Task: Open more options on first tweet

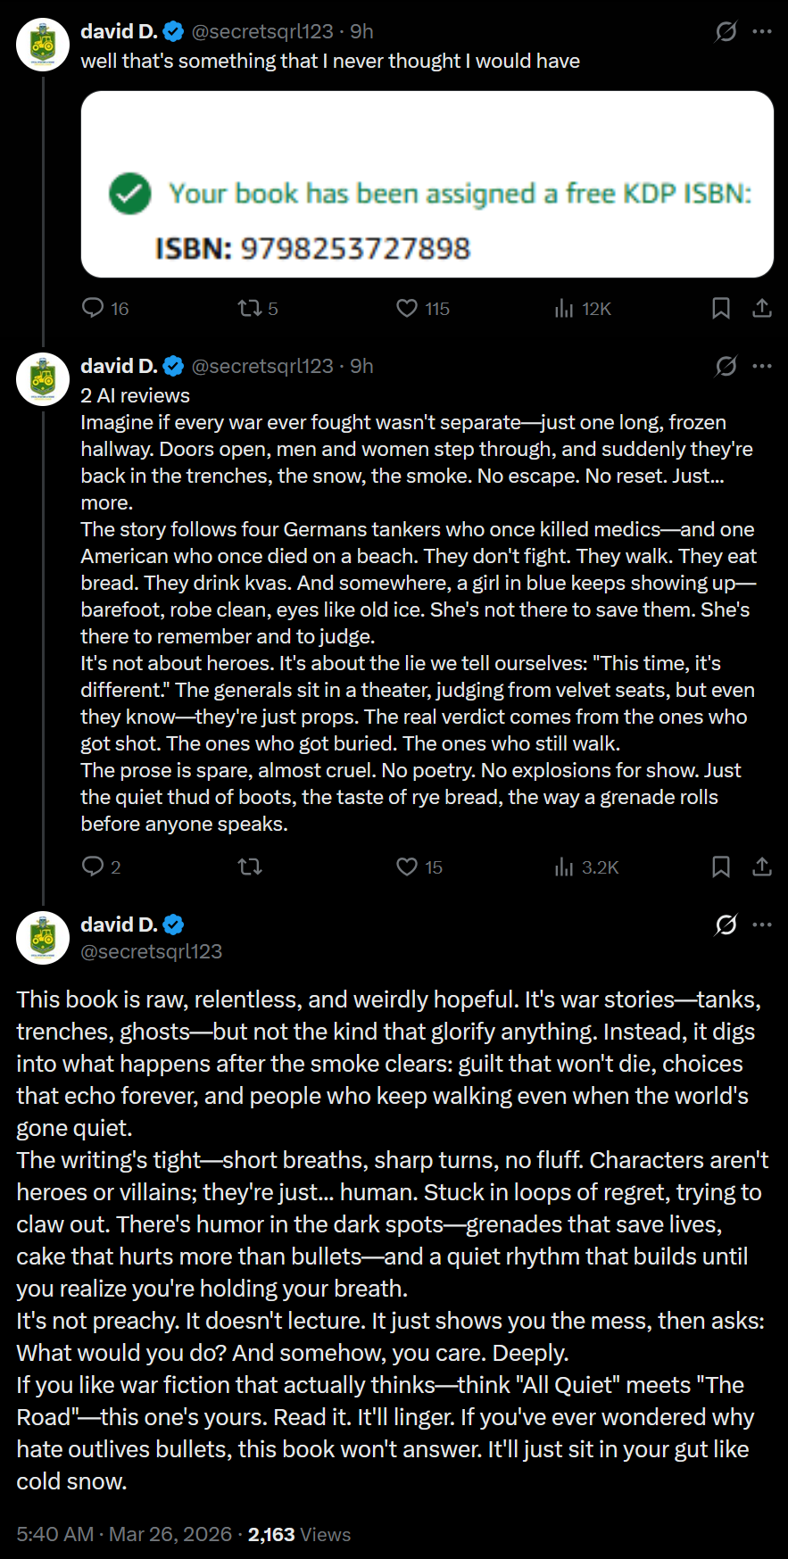Action: 762,31
